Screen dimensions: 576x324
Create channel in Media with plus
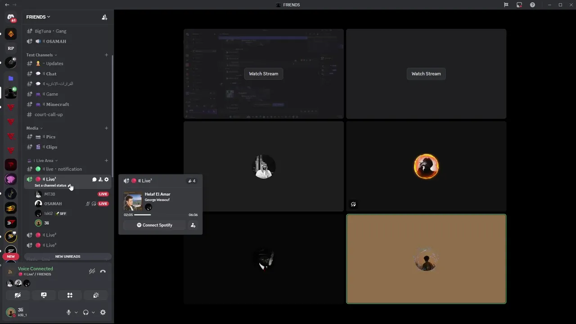coord(107,128)
